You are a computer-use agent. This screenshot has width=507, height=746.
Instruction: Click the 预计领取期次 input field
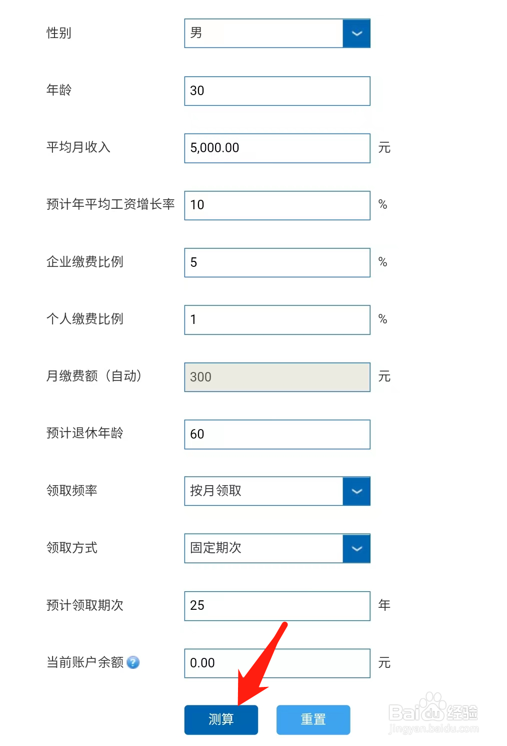click(277, 606)
